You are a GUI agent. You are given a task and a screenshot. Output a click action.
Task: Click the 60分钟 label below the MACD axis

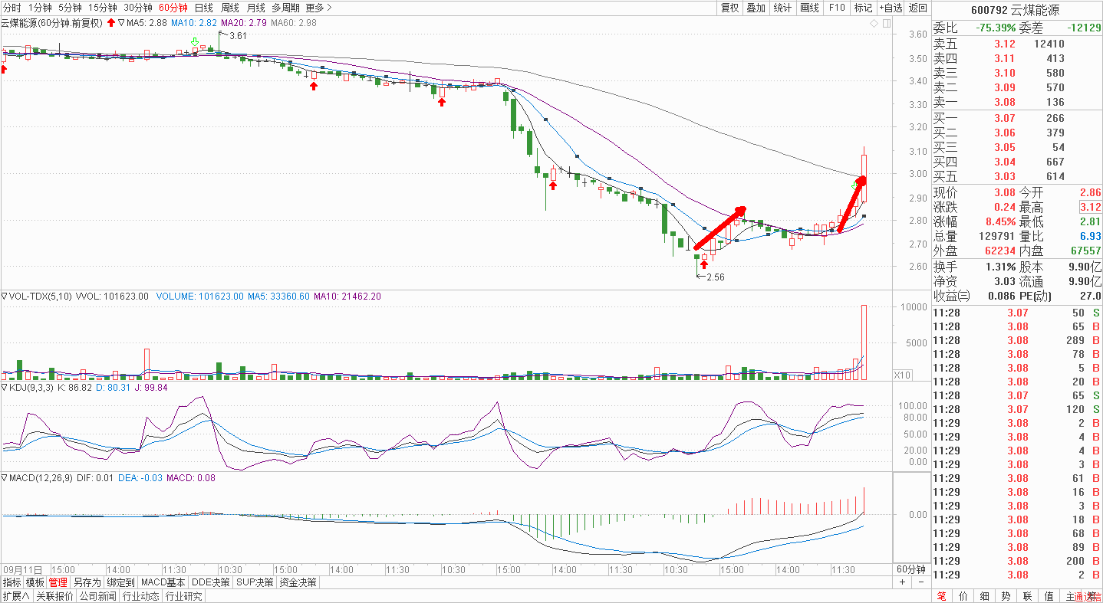click(913, 569)
